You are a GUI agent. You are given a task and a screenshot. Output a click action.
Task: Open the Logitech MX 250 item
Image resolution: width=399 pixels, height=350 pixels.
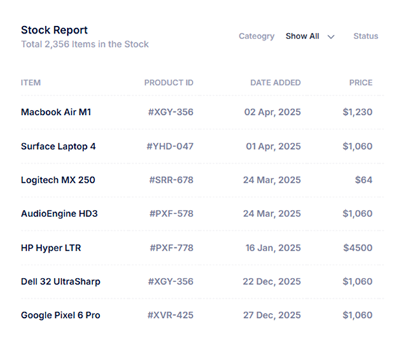tap(58, 180)
